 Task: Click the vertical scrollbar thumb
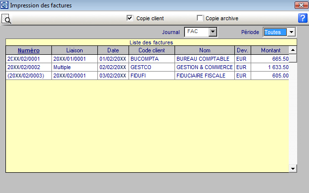[293, 58]
